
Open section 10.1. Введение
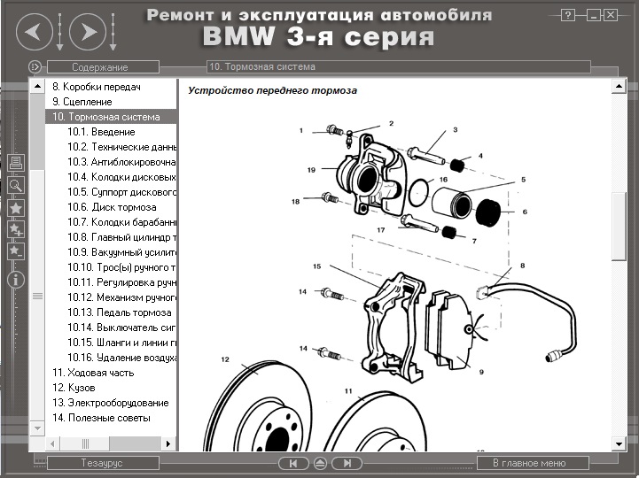click(x=101, y=132)
